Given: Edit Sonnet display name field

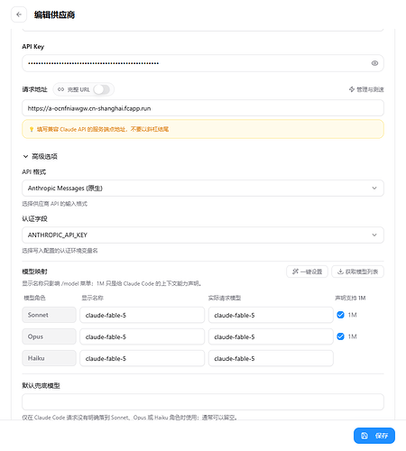Looking at the screenshot, I should (x=142, y=315).
